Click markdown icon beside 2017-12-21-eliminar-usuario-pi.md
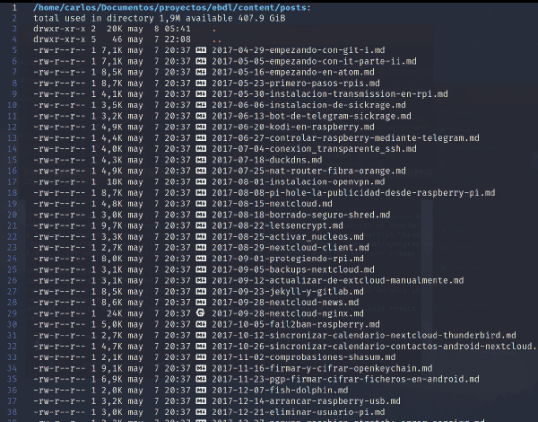Screen dimensions: 538x422 pos(201,412)
